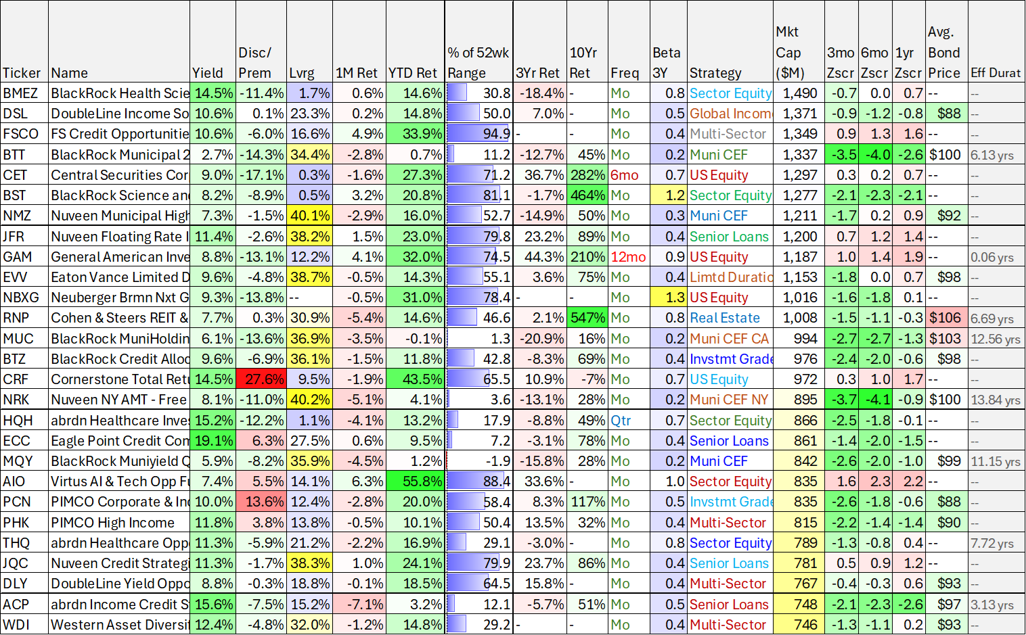Image resolution: width=1026 pixels, height=635 pixels.
Task: Click the 547% 10Yr return for RNP
Action: 587,318
